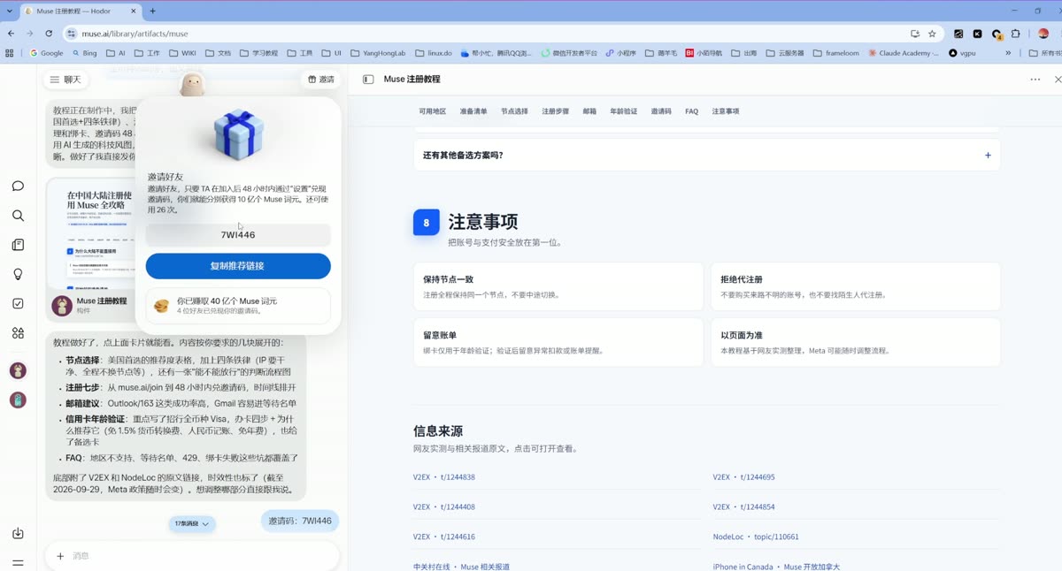This screenshot has width=1062, height=571.
Task: Select the first brown avatar in sidebar
Action: pyautogui.click(x=18, y=370)
